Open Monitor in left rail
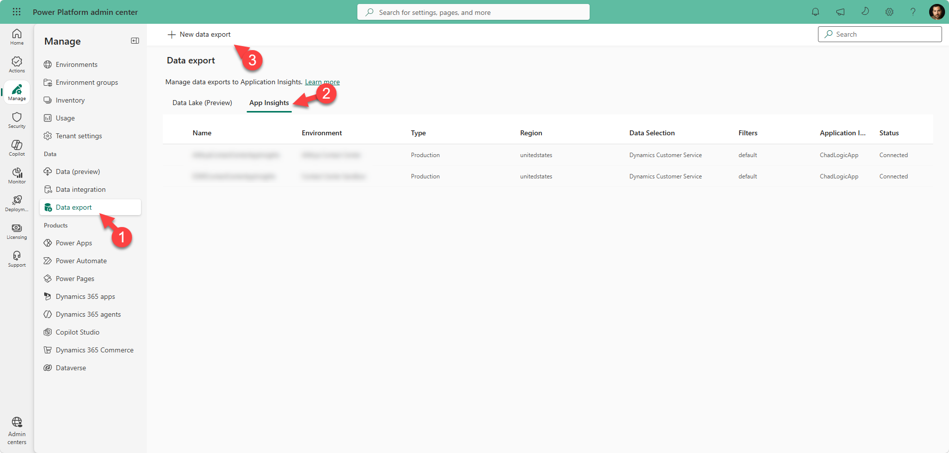Image resolution: width=949 pixels, height=453 pixels. pos(17,175)
